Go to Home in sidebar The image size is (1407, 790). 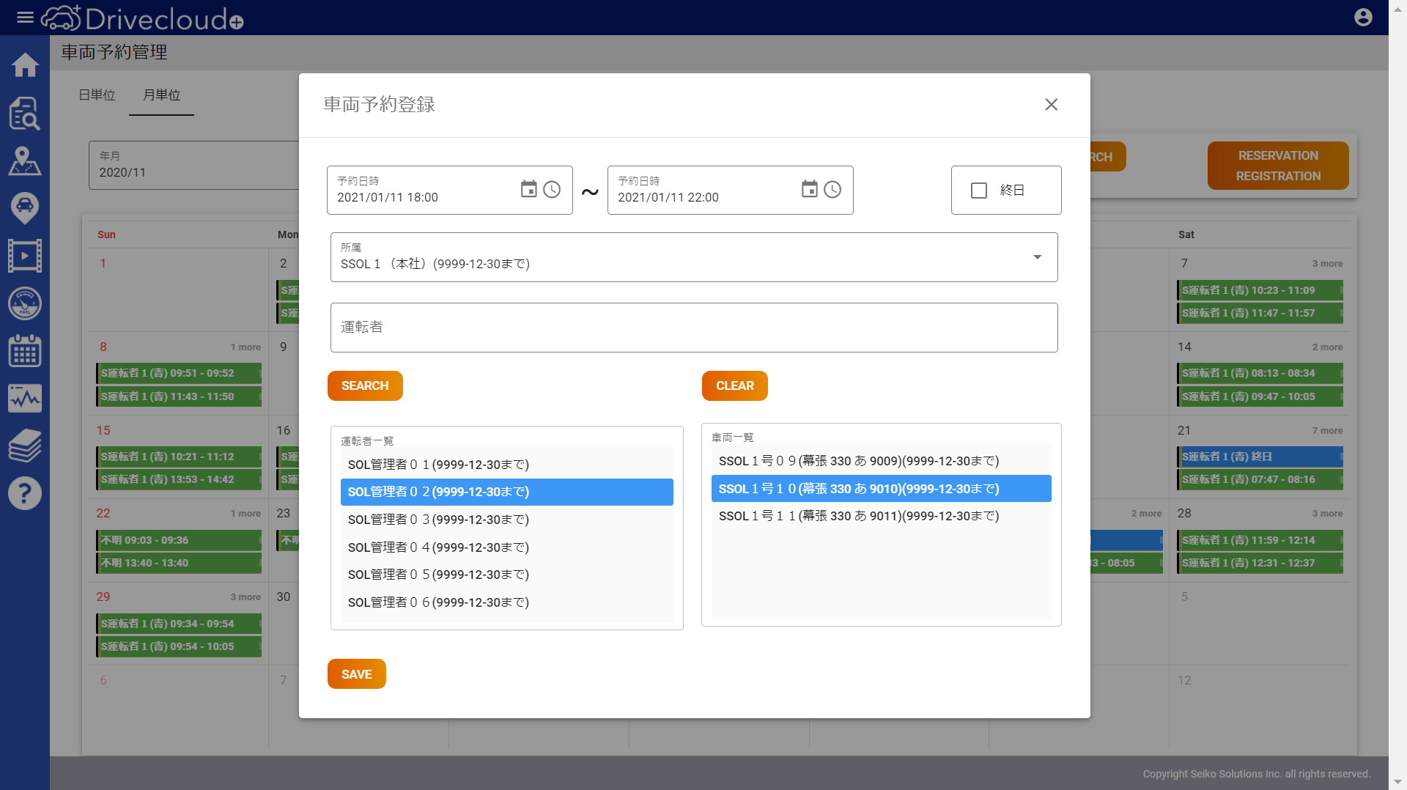click(x=25, y=65)
